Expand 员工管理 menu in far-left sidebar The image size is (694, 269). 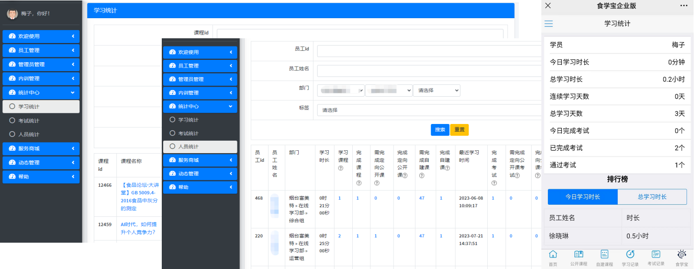(41, 50)
